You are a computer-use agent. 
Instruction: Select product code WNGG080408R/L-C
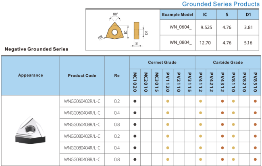click(82, 160)
